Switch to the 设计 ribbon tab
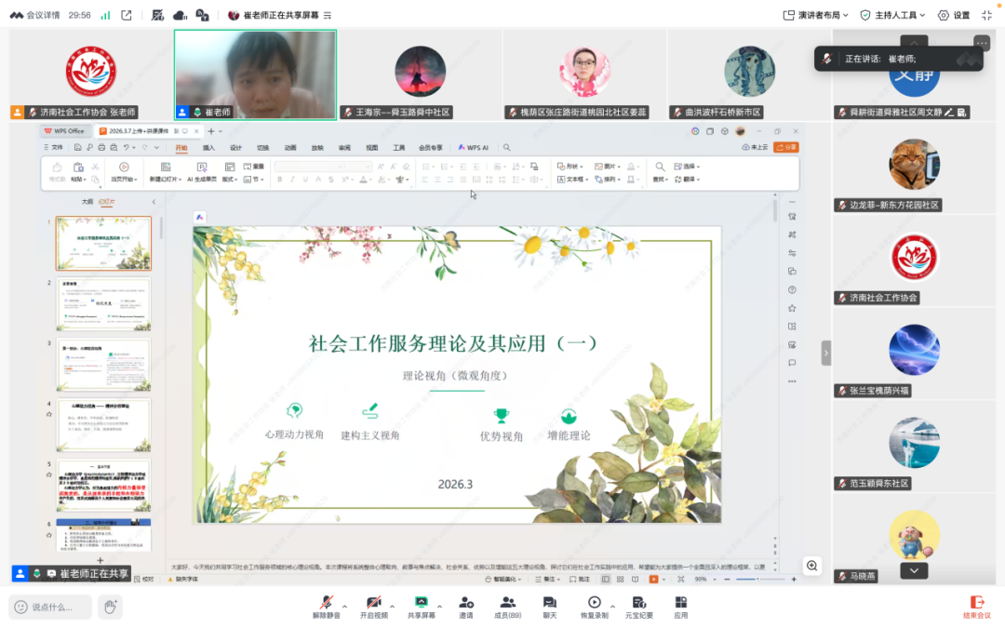This screenshot has height=628, width=1005. (x=235, y=147)
